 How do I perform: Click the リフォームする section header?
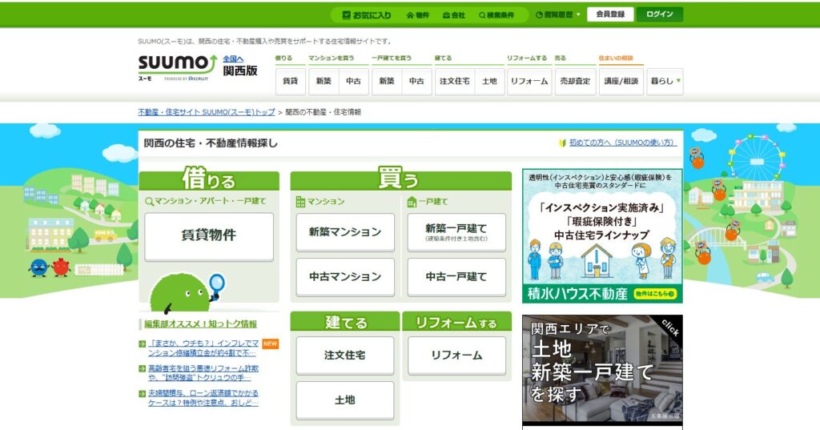tap(456, 322)
